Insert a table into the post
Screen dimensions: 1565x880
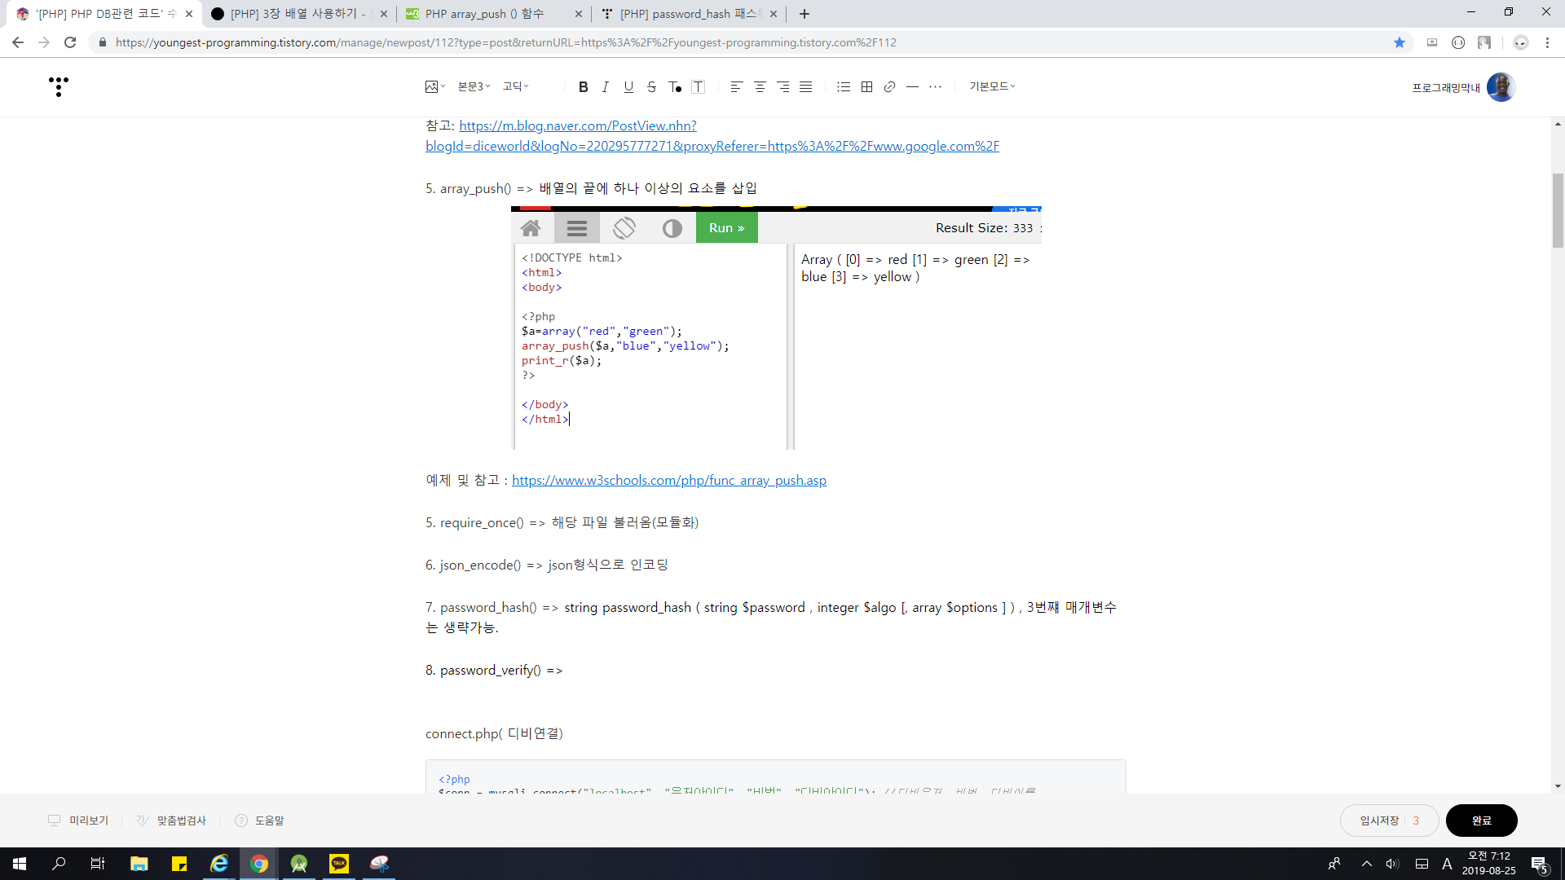867,87
